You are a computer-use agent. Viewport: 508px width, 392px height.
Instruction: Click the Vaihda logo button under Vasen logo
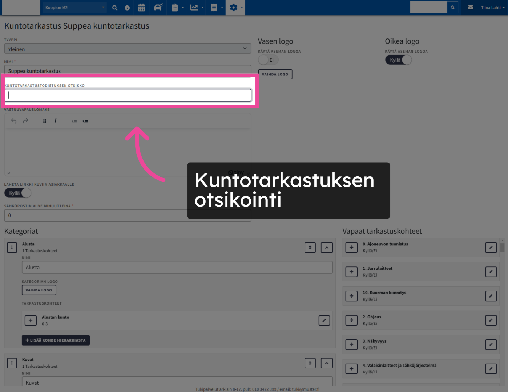click(275, 74)
